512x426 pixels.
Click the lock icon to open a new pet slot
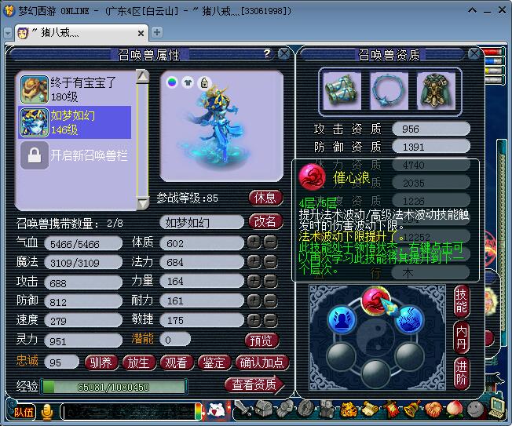pyautogui.click(x=35, y=155)
